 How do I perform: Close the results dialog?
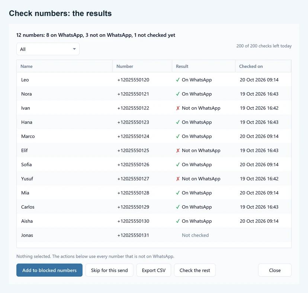tap(275, 270)
